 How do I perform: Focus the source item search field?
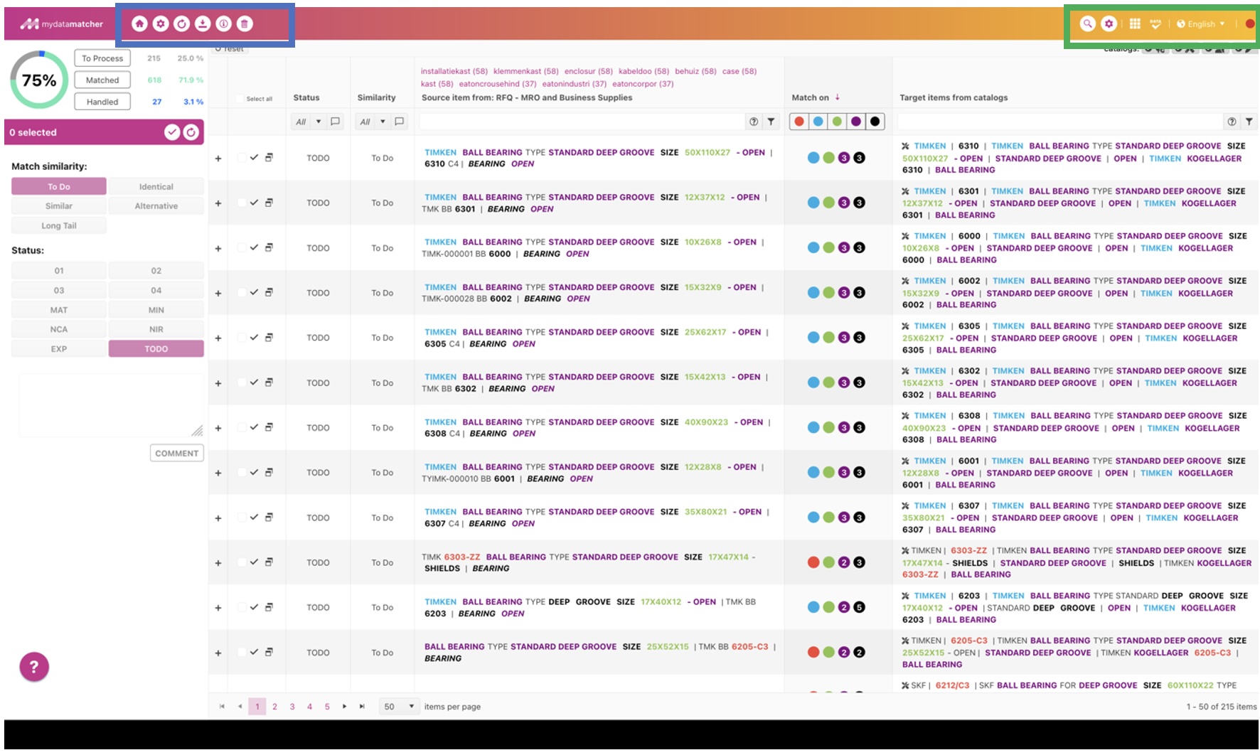(582, 122)
